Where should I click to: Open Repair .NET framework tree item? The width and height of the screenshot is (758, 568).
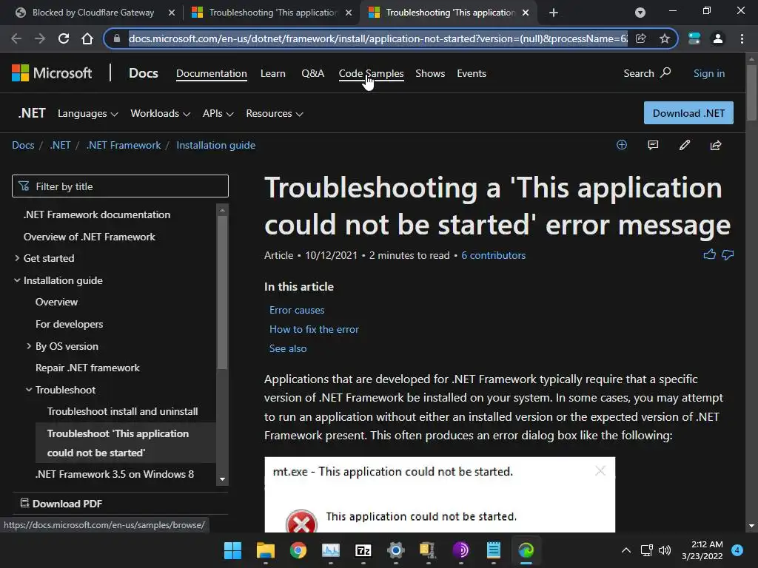click(87, 368)
